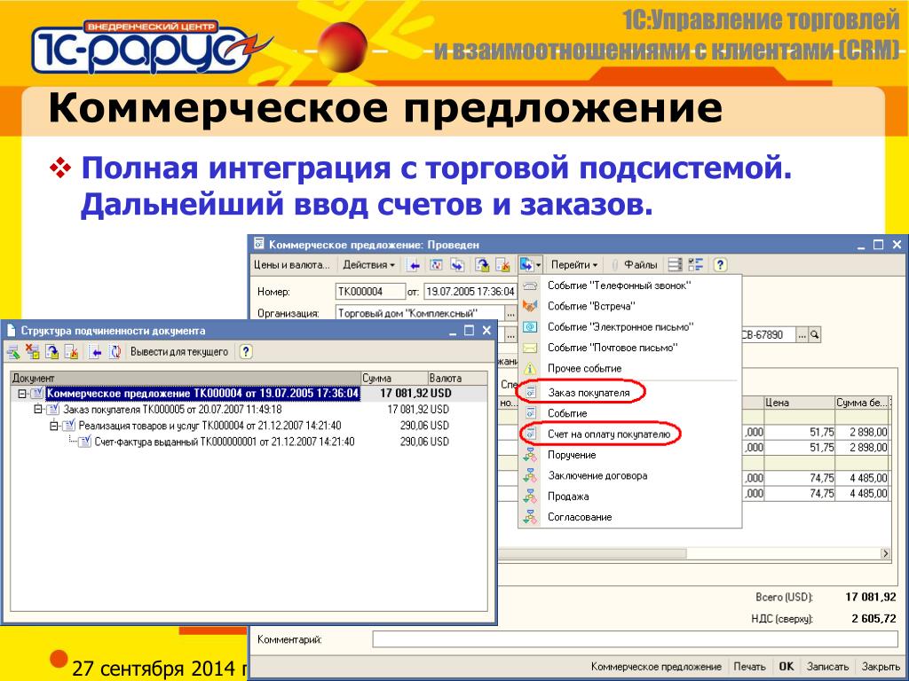
Task: Click Коммерческое предложение print form button at bottom
Action: 656,667
